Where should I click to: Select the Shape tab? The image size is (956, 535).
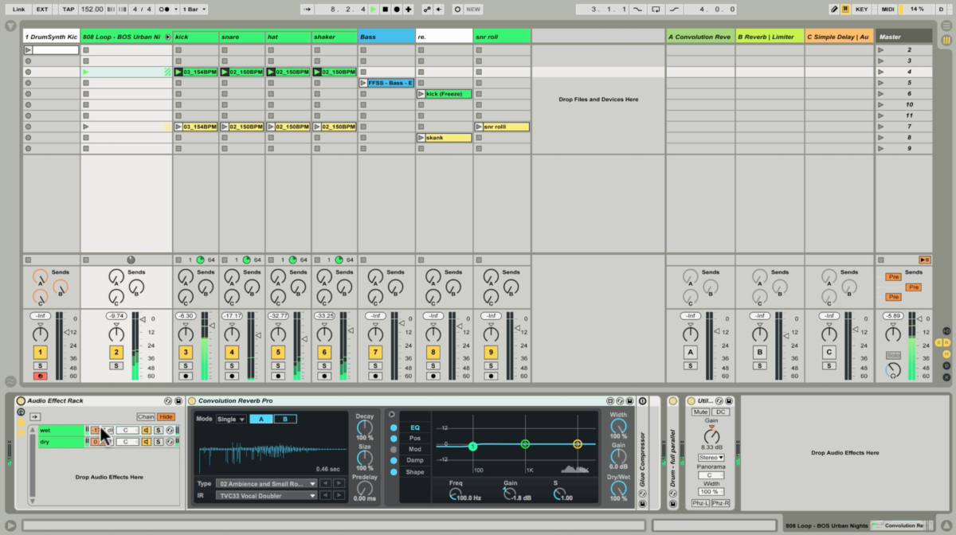[415, 472]
